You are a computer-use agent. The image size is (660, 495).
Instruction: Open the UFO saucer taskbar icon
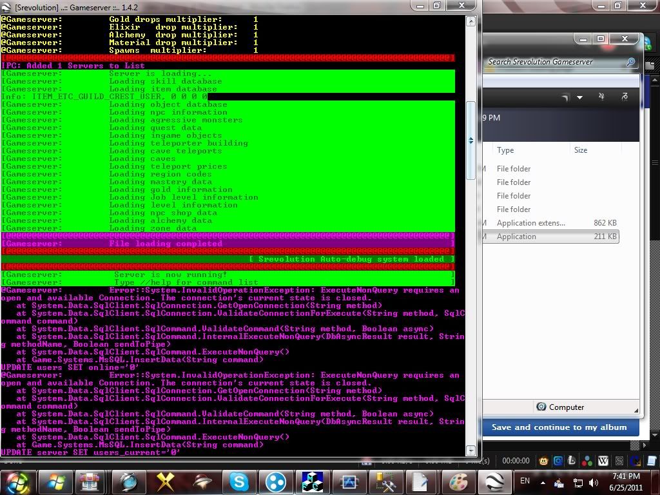pyautogui.click(x=202, y=482)
